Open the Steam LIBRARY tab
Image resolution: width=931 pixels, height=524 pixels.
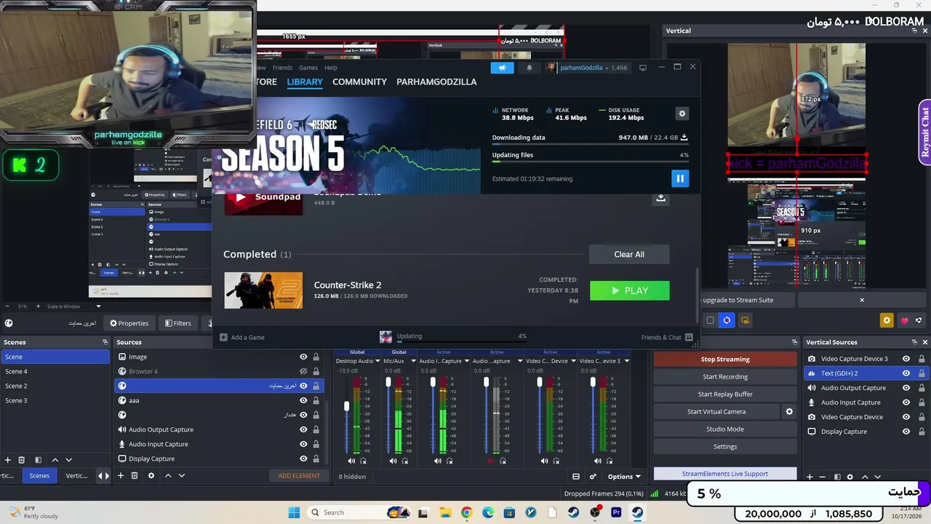click(305, 82)
